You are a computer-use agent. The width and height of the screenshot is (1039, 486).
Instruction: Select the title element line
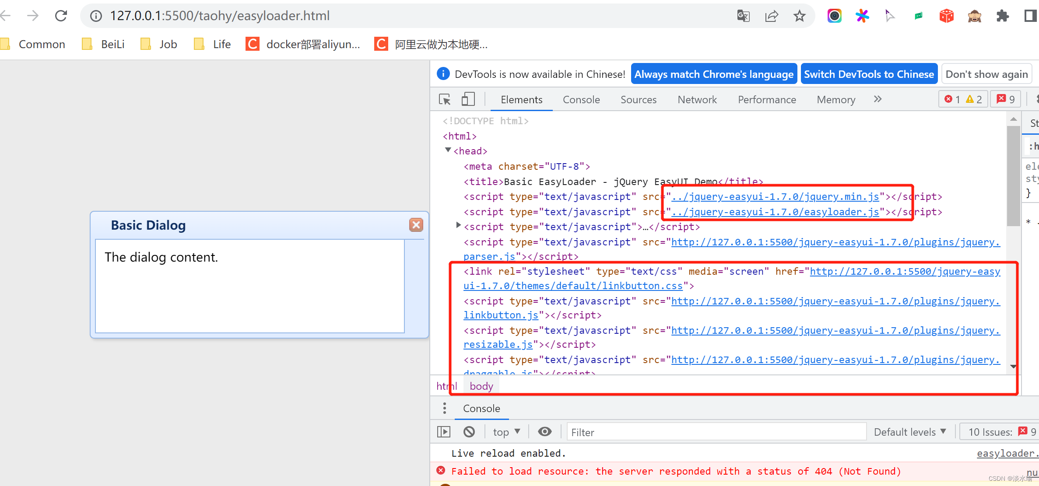pyautogui.click(x=613, y=182)
